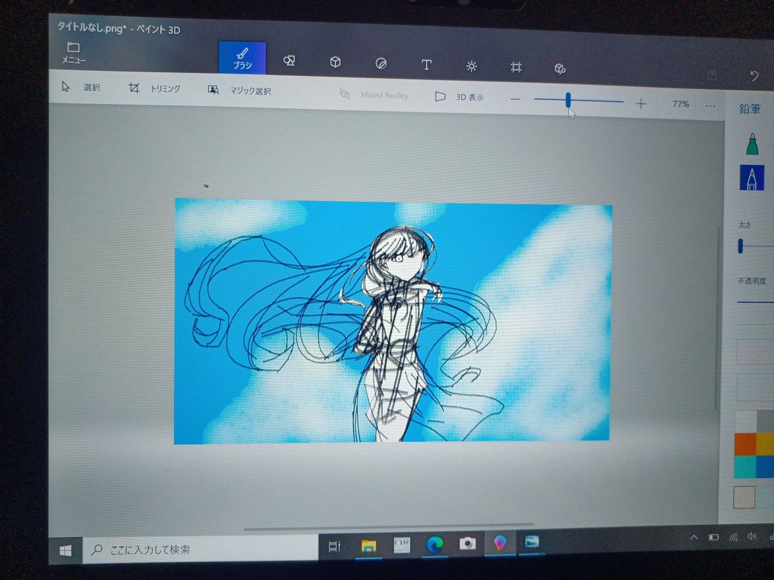
Task: Open Microsoft Edge from taskbar
Action: click(435, 545)
